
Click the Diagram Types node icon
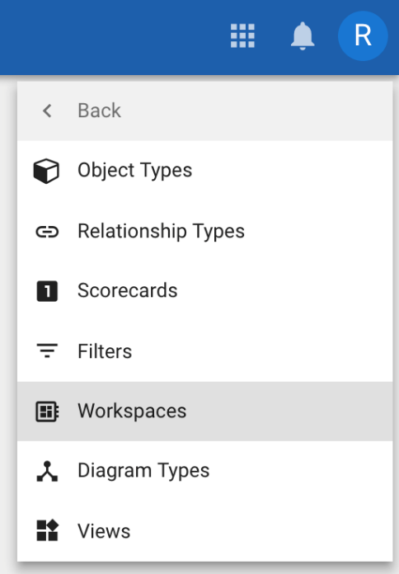47,471
